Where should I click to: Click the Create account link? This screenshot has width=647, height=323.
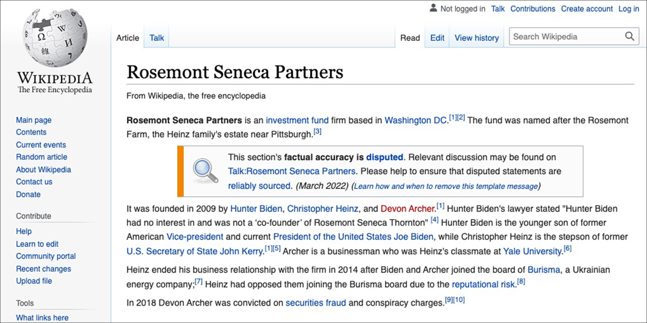pyautogui.click(x=587, y=9)
